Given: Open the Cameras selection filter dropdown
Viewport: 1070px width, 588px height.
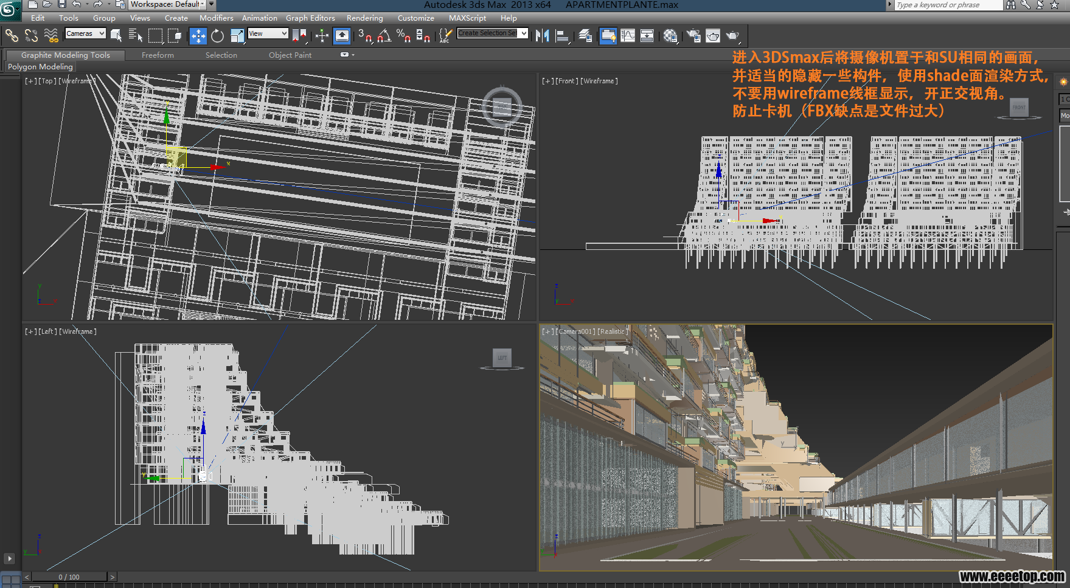Looking at the screenshot, I should point(86,33).
